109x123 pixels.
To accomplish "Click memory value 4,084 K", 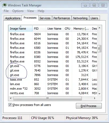I will click(x=83, y=93).
